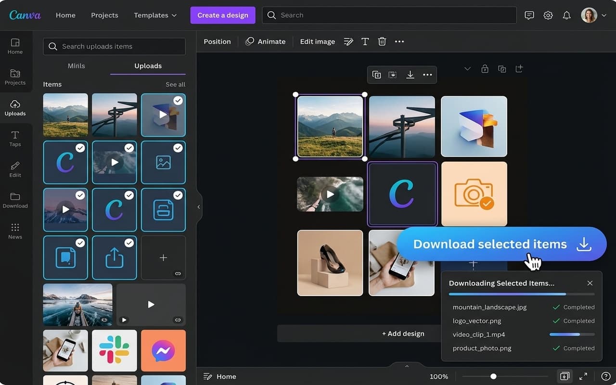Click + Add design button

pos(403,334)
